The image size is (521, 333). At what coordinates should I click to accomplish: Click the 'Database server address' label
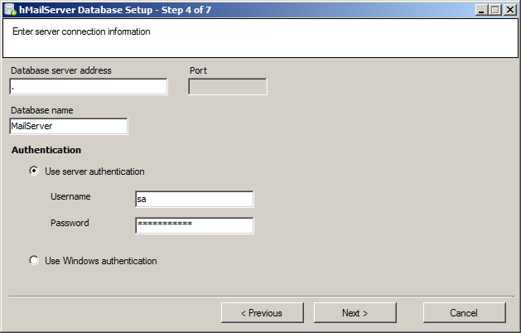61,70
